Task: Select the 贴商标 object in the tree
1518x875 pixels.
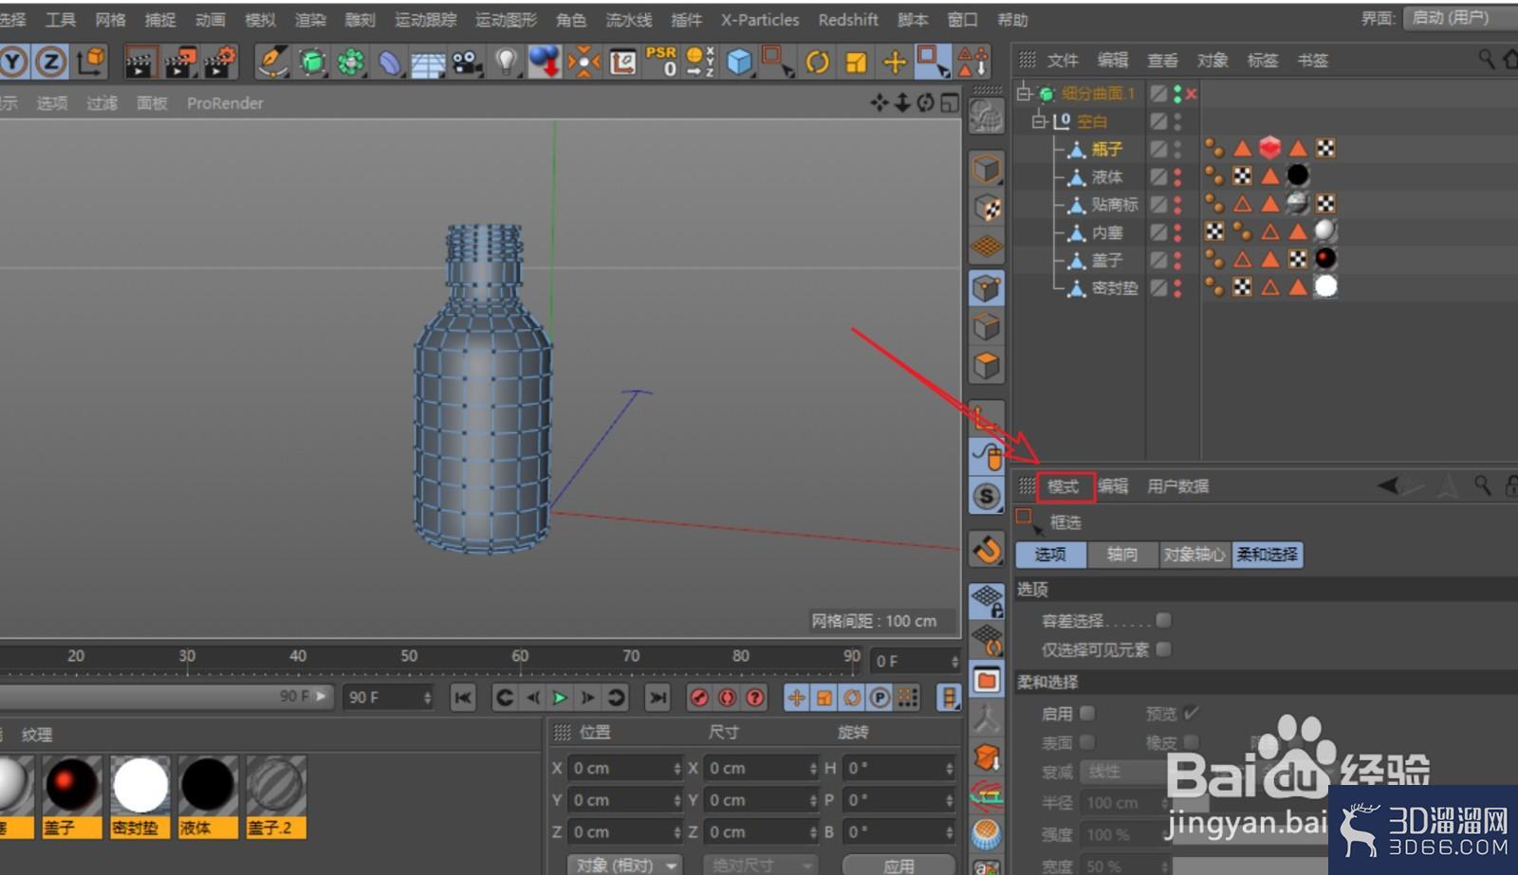Action: [1114, 204]
